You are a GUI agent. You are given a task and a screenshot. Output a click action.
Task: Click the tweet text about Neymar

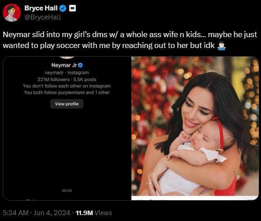[130, 40]
